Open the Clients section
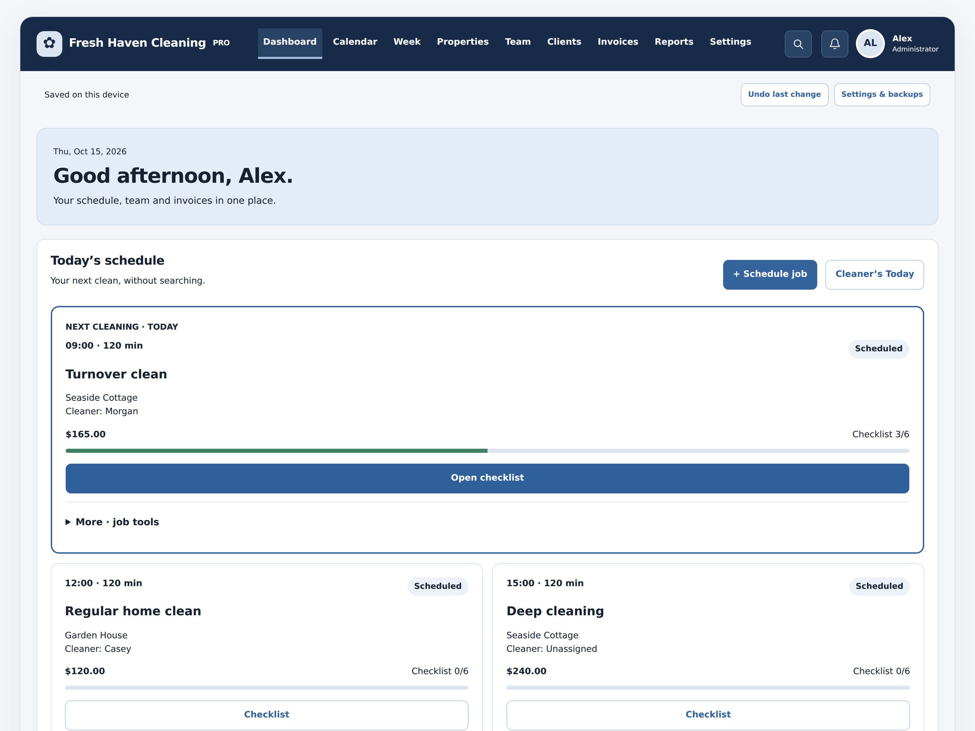The image size is (975, 731). (x=564, y=42)
